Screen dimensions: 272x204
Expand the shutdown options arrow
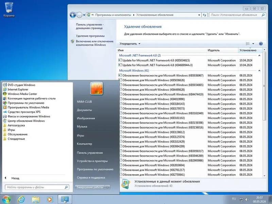pyautogui.click(x=107, y=187)
